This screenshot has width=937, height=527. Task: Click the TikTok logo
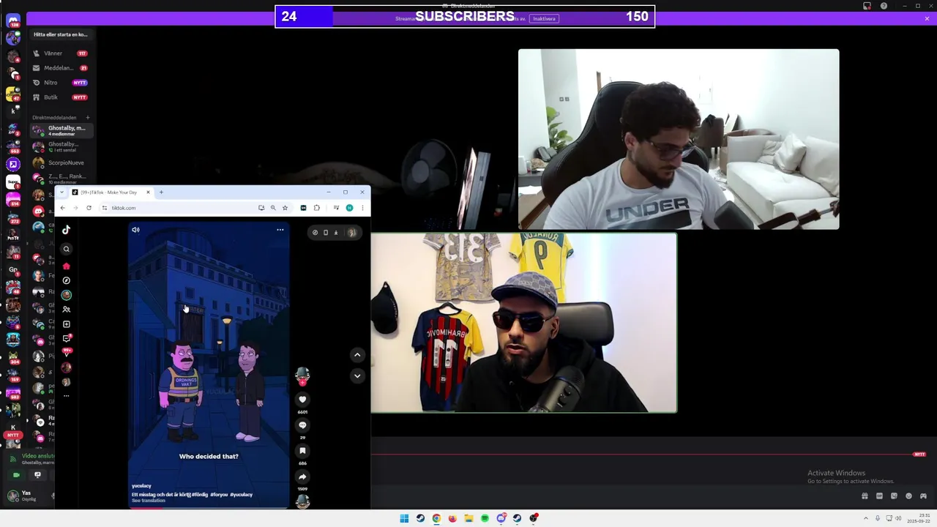coord(66,230)
